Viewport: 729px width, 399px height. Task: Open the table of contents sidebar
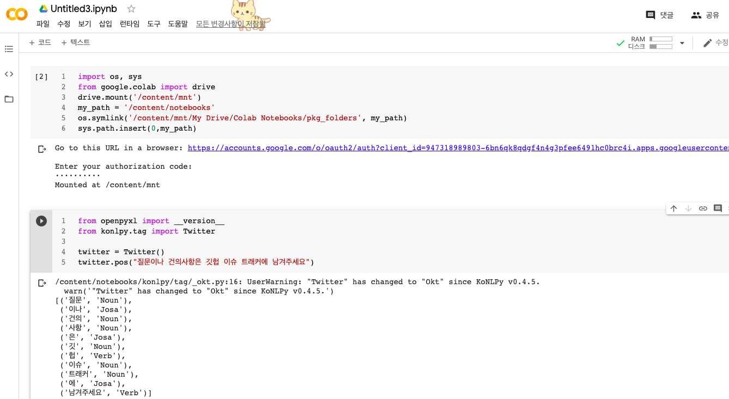[9, 49]
